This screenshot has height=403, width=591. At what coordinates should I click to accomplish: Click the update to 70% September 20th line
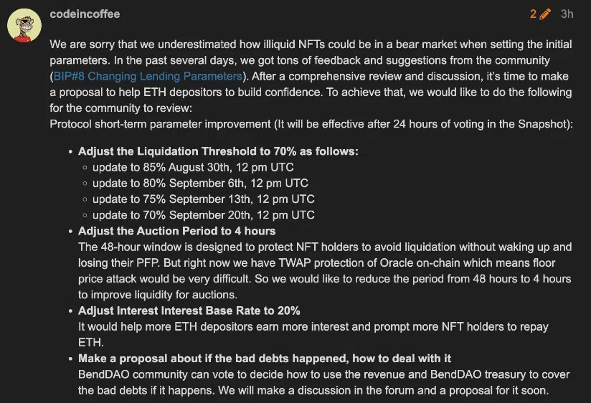pyautogui.click(x=203, y=214)
